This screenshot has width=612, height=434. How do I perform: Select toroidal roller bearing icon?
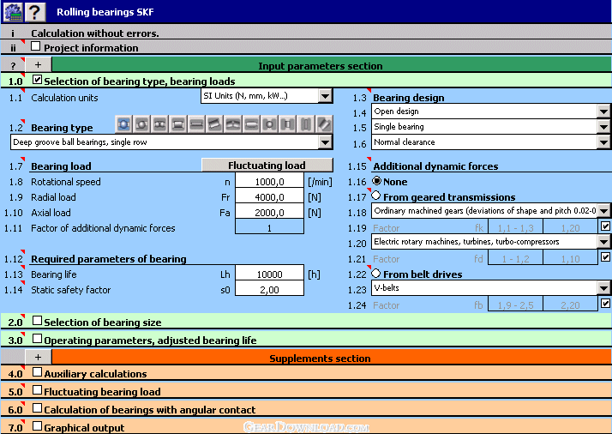[251, 124]
